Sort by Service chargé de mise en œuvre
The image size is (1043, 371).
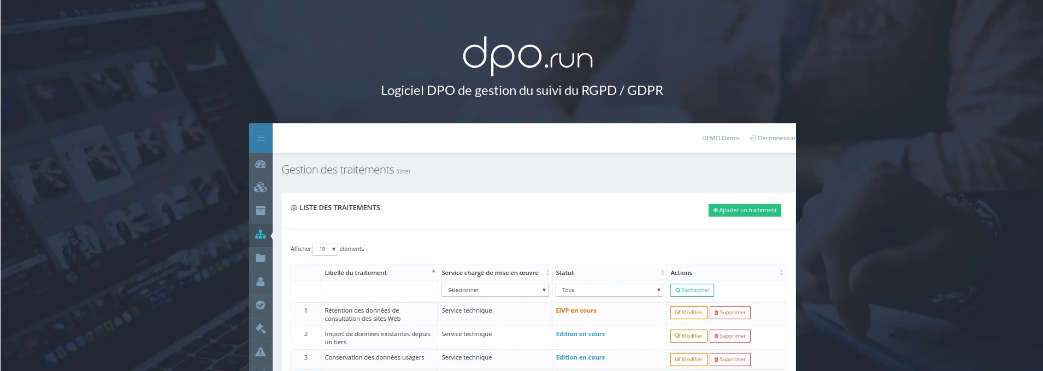[x=495, y=273]
